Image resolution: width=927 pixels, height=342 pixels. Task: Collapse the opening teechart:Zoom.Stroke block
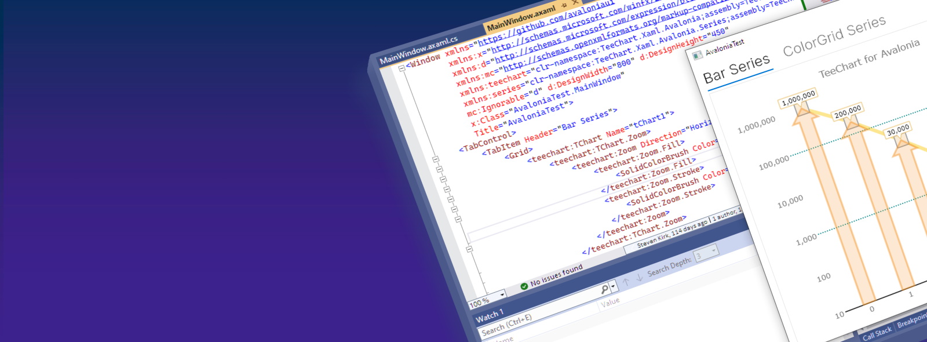469,249
